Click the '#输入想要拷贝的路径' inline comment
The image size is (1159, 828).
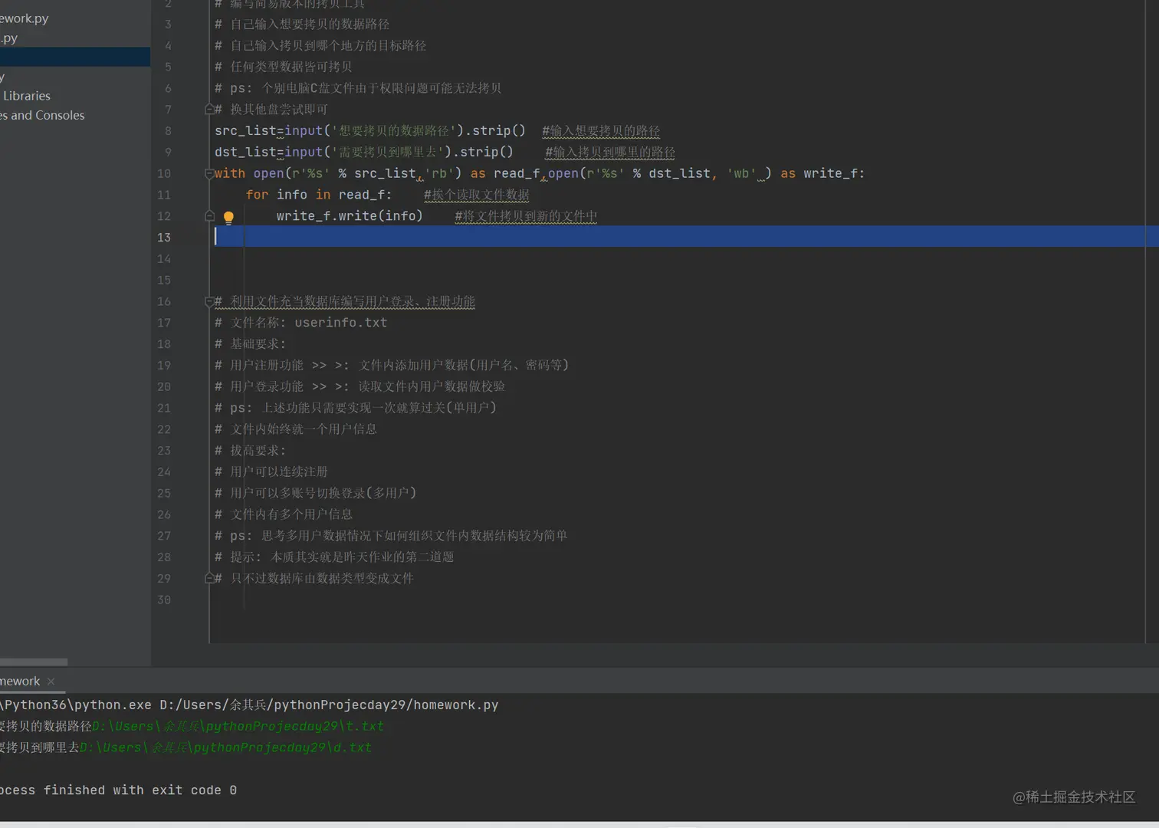point(601,131)
